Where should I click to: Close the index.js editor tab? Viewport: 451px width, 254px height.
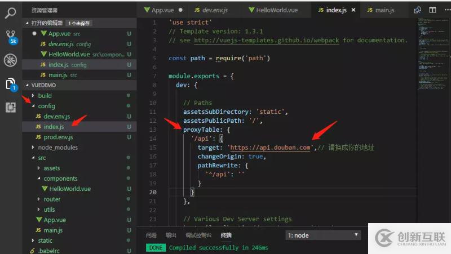coord(353,10)
